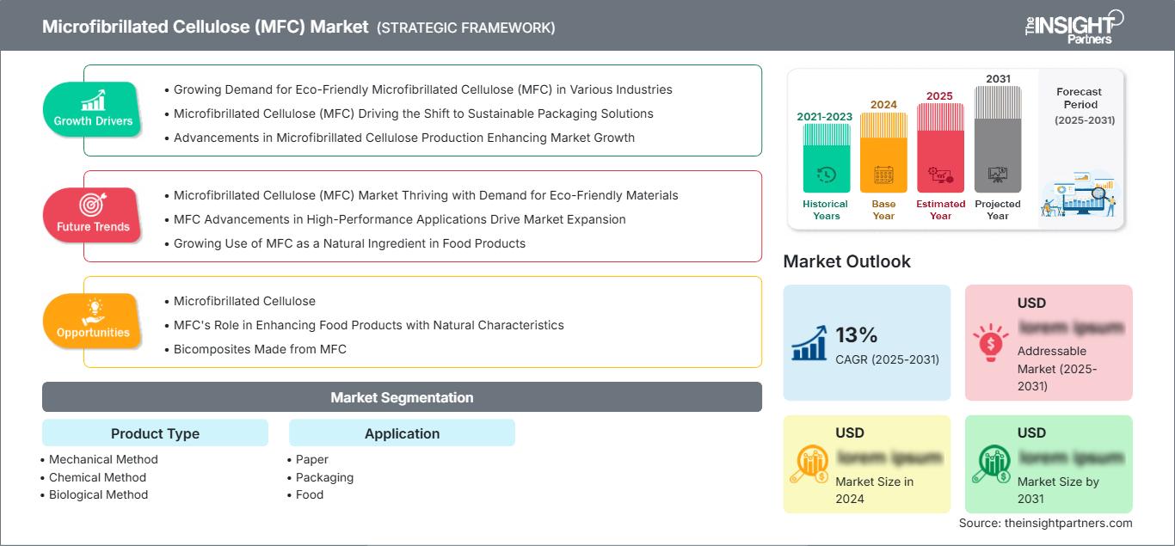Select the blue CAGR bar chart icon

coord(809,341)
